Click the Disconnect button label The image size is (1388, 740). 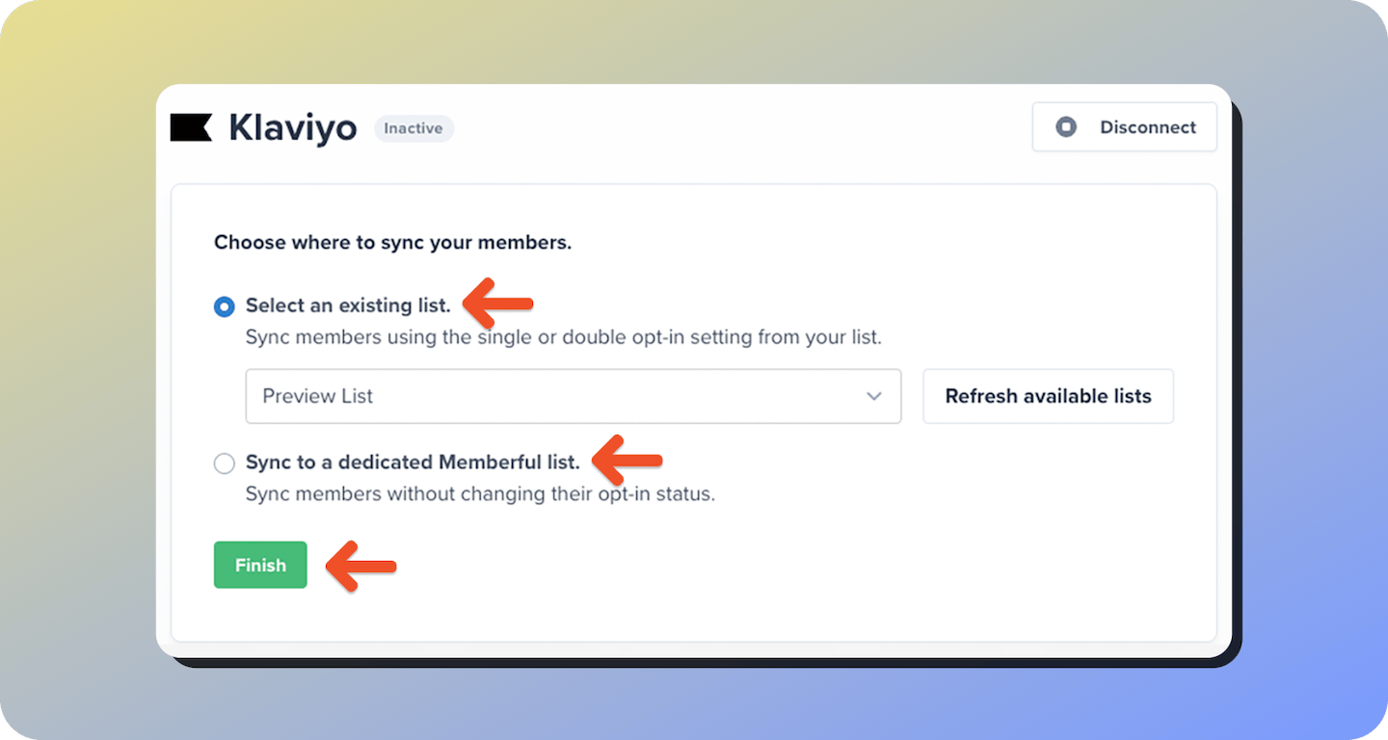pyautogui.click(x=1148, y=127)
